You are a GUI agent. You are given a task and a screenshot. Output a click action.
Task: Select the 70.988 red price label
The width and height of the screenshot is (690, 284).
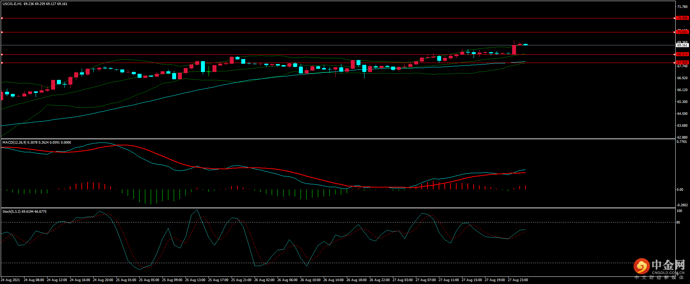click(682, 18)
